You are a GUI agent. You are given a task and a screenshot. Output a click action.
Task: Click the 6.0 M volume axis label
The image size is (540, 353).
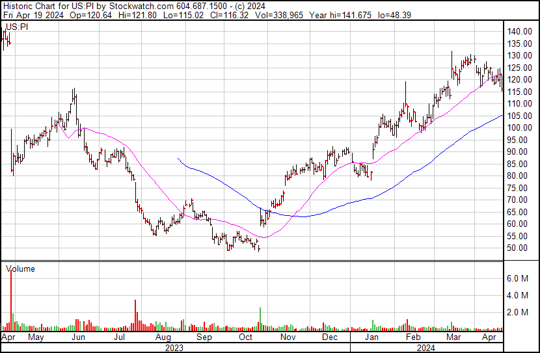tap(519, 278)
